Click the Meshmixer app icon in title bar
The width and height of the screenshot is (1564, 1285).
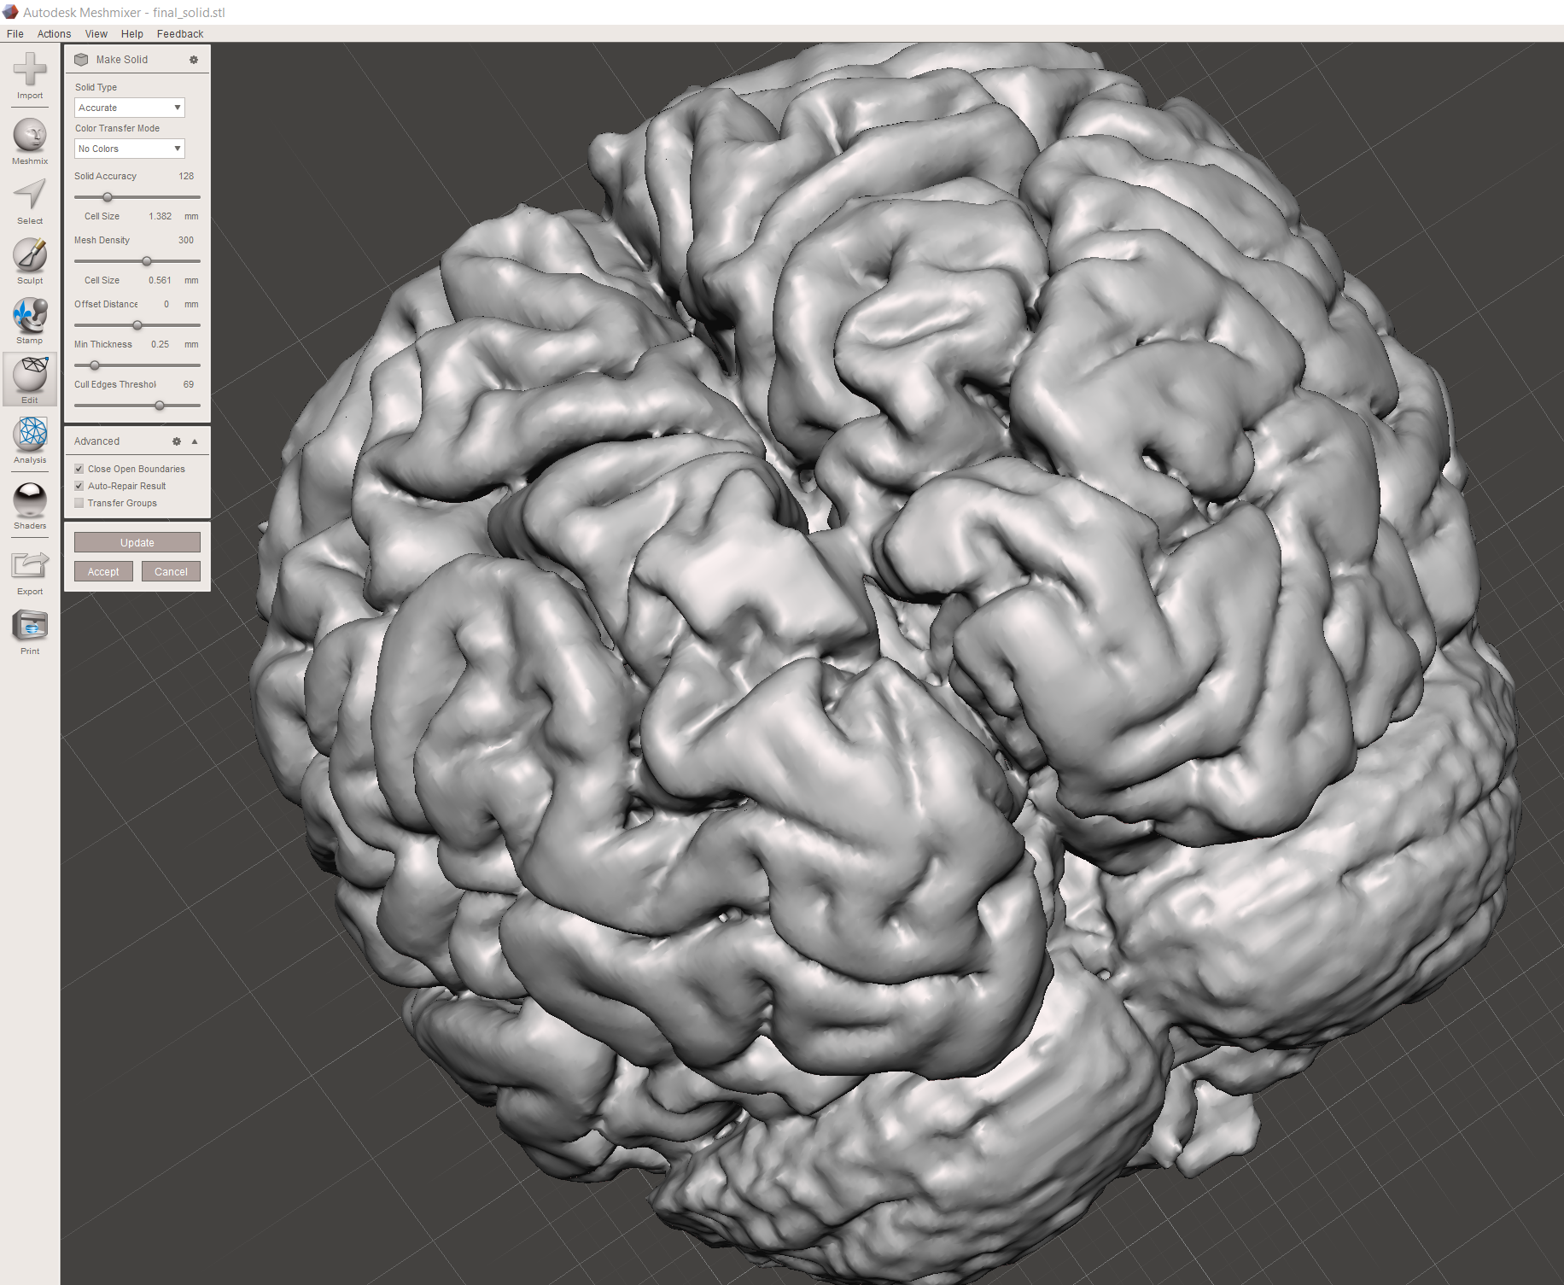click(10, 12)
